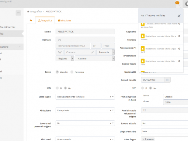Viewport: 188px width, 141px height.
Task: Clear the Stato legale selection with x
Action: (x=111, y=97)
